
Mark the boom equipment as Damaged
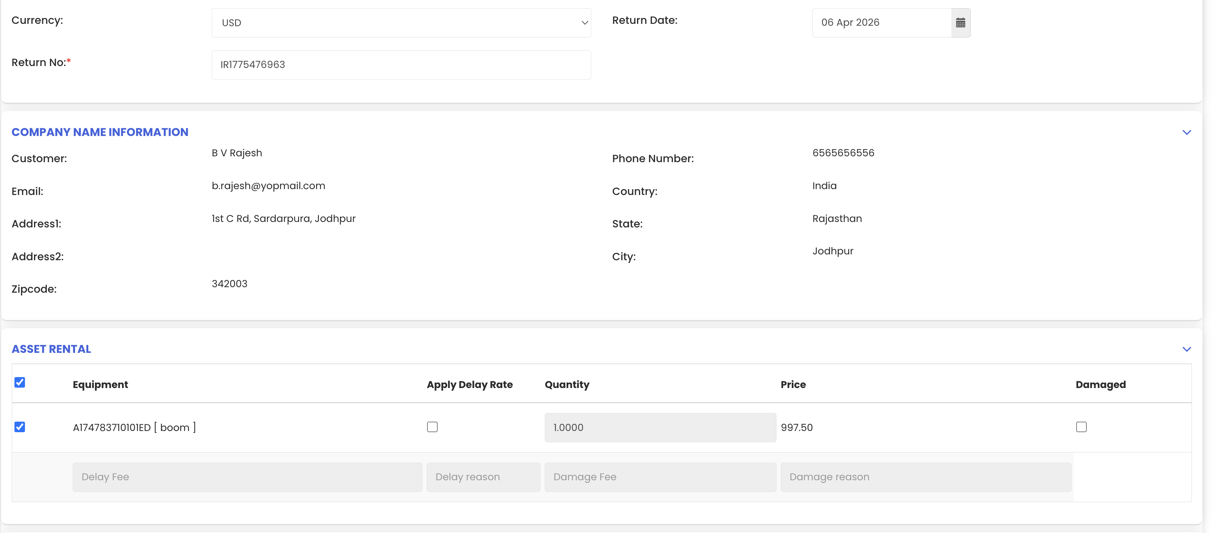pos(1081,427)
